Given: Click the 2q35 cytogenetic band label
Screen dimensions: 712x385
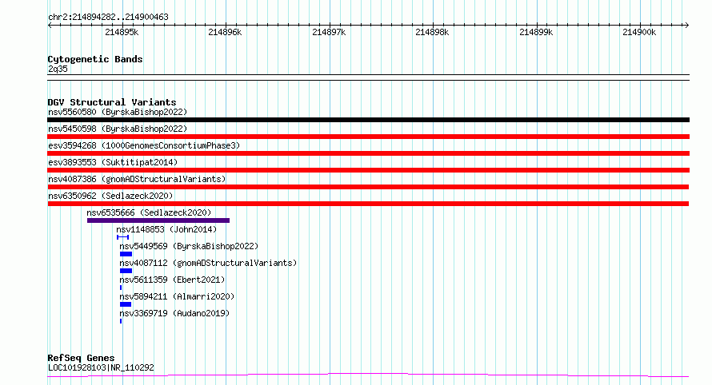Looking at the screenshot, I should (x=58, y=69).
